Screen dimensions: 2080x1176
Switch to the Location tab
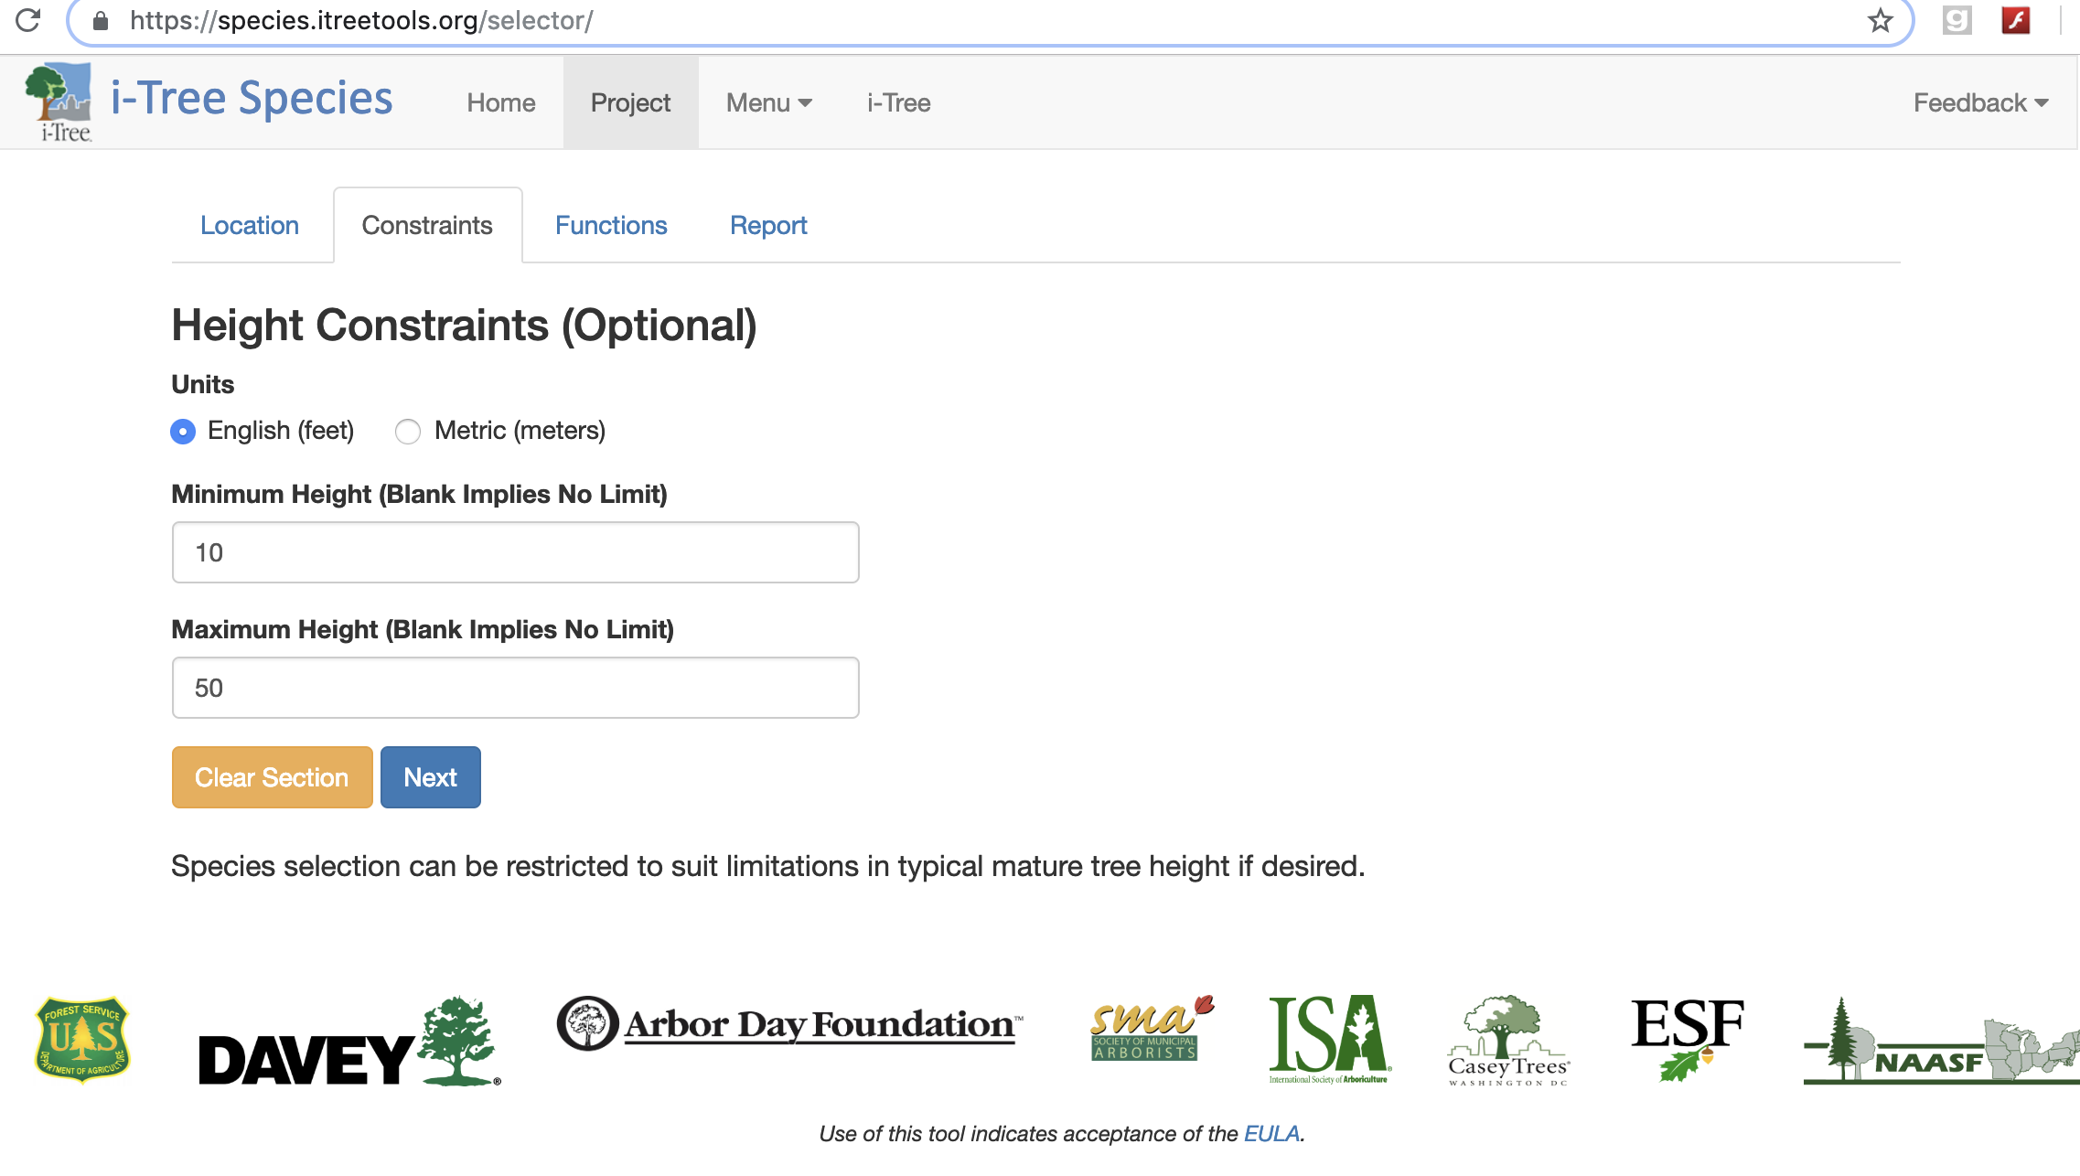point(250,225)
